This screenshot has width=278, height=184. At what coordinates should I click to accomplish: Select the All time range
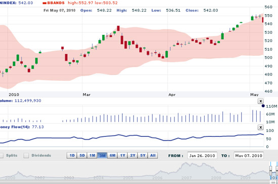click(153, 156)
